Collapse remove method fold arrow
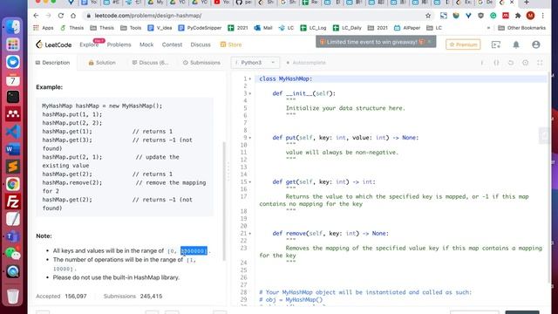The height and width of the screenshot is (314, 558). (250, 234)
